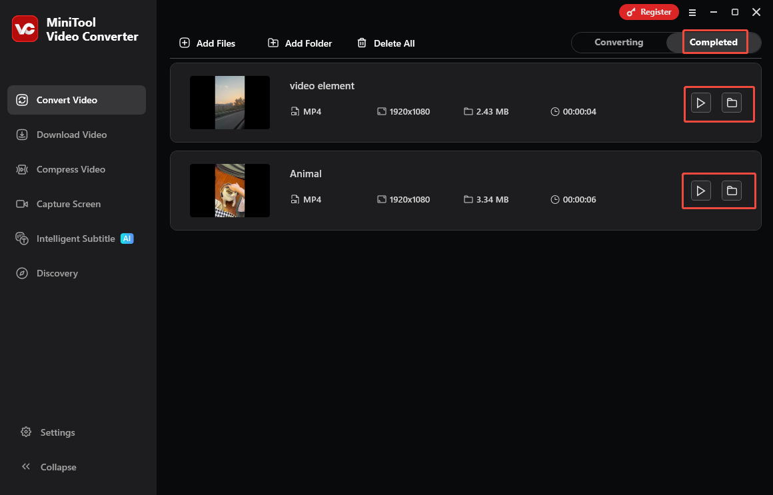Click the Register button
The image size is (773, 495).
tap(649, 11)
